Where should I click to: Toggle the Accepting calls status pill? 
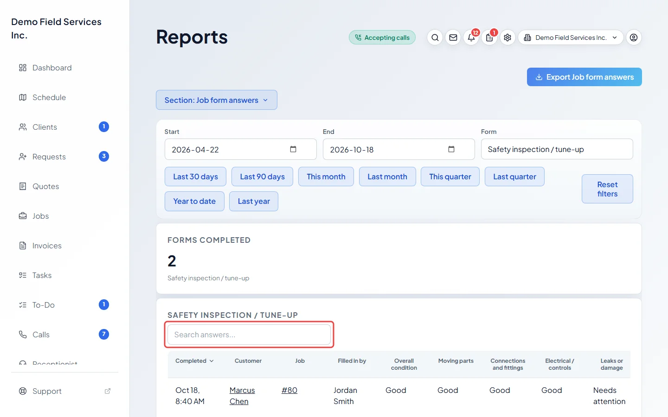(382, 38)
